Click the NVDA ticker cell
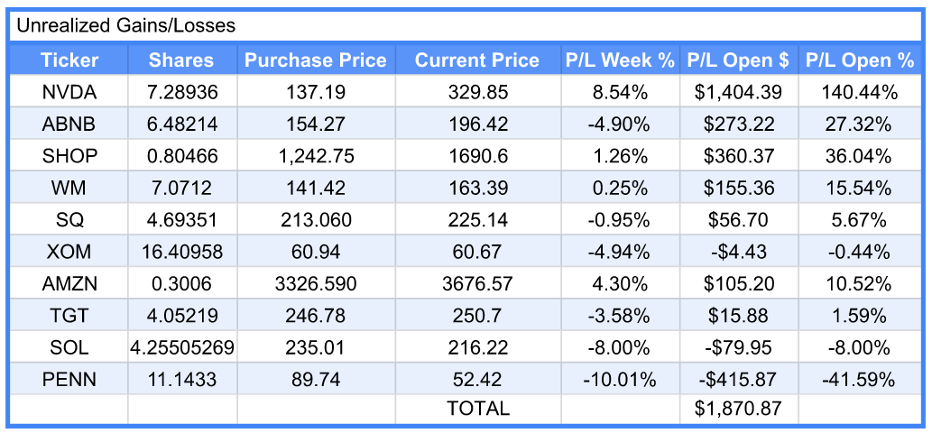The height and width of the screenshot is (433, 932). (69, 92)
